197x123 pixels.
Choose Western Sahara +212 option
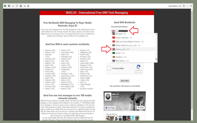pos(133,45)
